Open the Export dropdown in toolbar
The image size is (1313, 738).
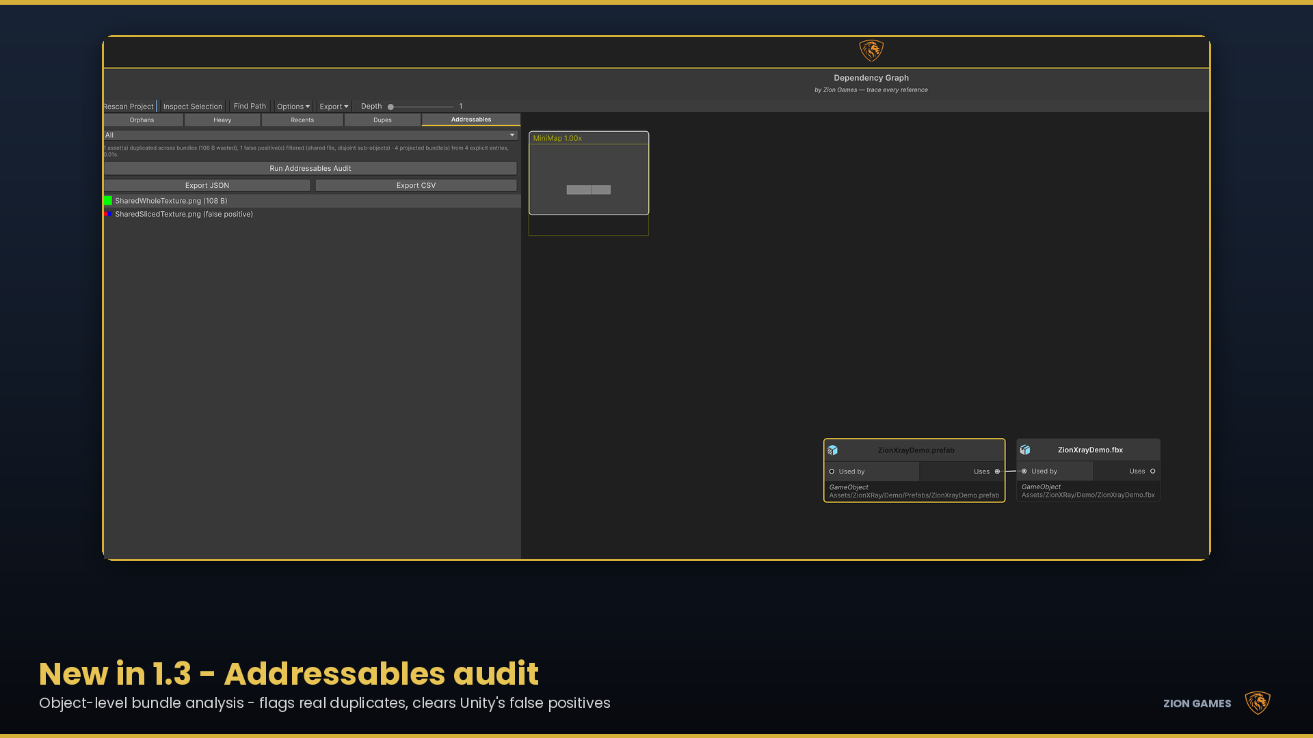click(x=334, y=107)
